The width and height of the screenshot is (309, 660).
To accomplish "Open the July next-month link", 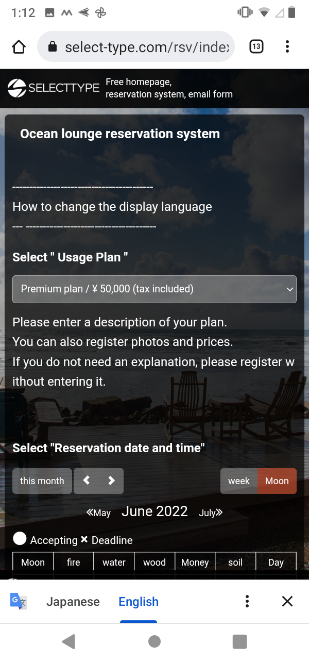I will coord(211,513).
